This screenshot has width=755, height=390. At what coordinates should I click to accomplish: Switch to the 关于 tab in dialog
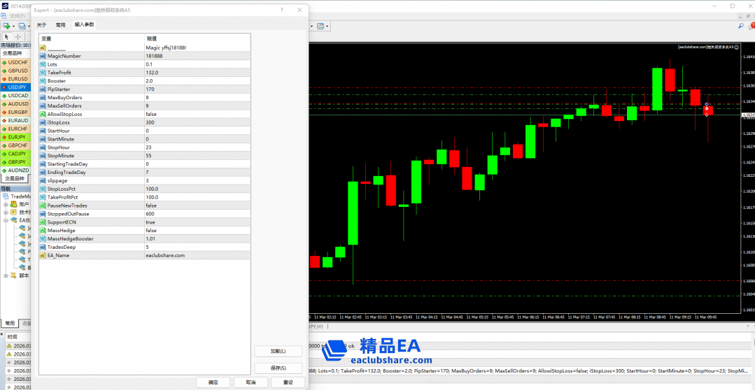(42, 24)
